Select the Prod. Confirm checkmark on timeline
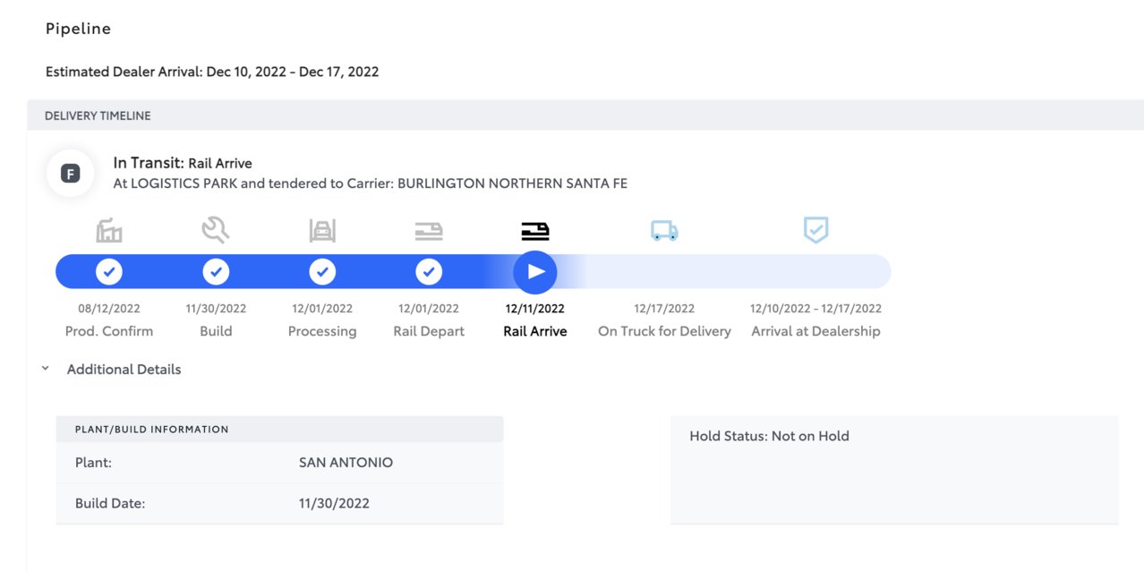1144x571 pixels. [109, 271]
